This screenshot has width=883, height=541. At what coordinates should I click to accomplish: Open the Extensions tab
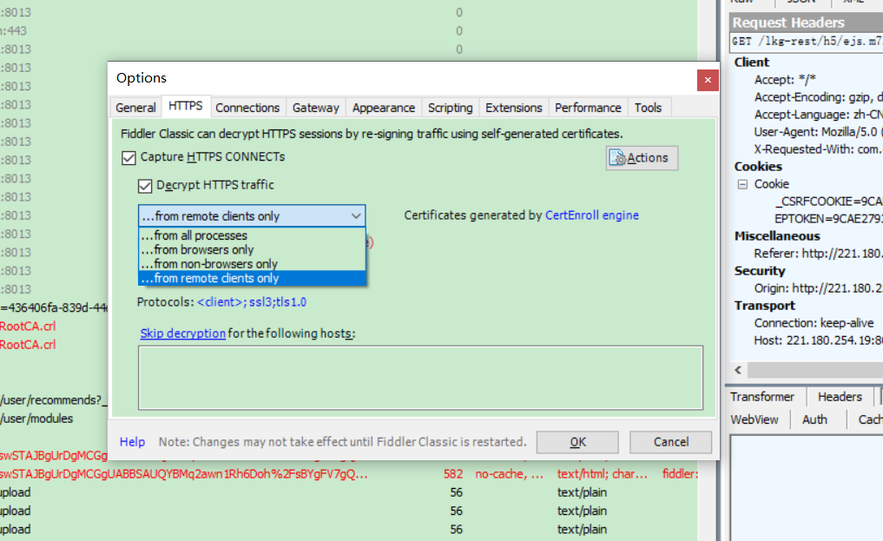514,108
